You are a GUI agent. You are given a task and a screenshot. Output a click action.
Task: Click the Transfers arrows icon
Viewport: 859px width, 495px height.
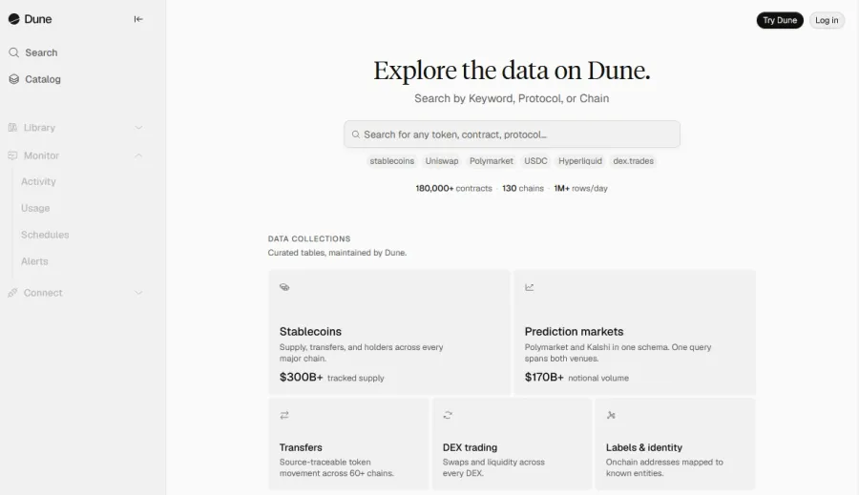[284, 416]
